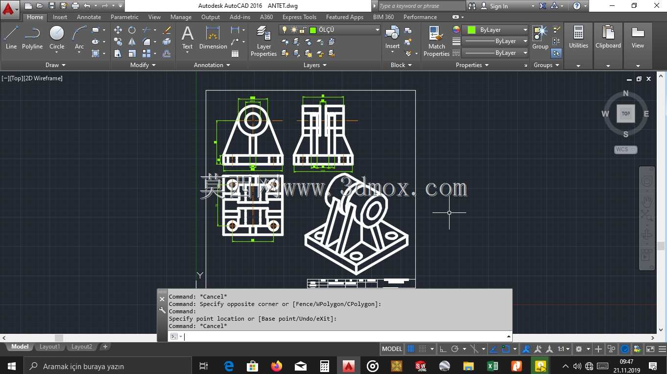
Task: Switch to the Layout1 tab
Action: [x=49, y=347]
